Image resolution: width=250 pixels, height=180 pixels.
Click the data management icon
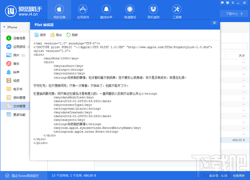point(9,97)
